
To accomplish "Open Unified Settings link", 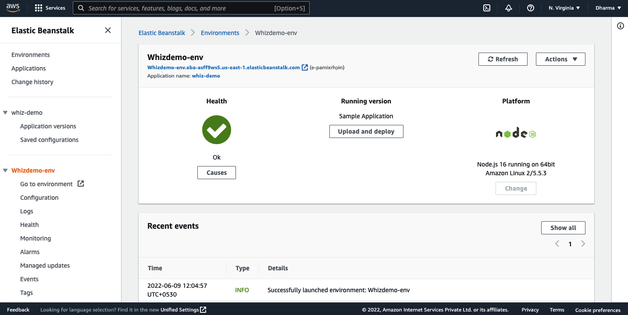I will (x=180, y=310).
